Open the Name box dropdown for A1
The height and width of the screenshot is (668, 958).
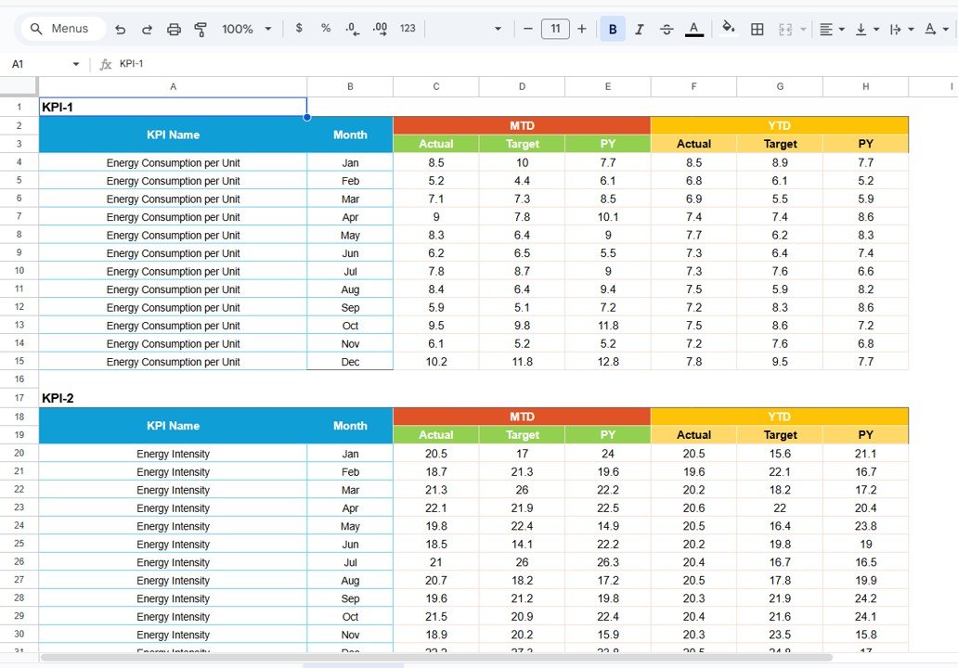(x=76, y=63)
